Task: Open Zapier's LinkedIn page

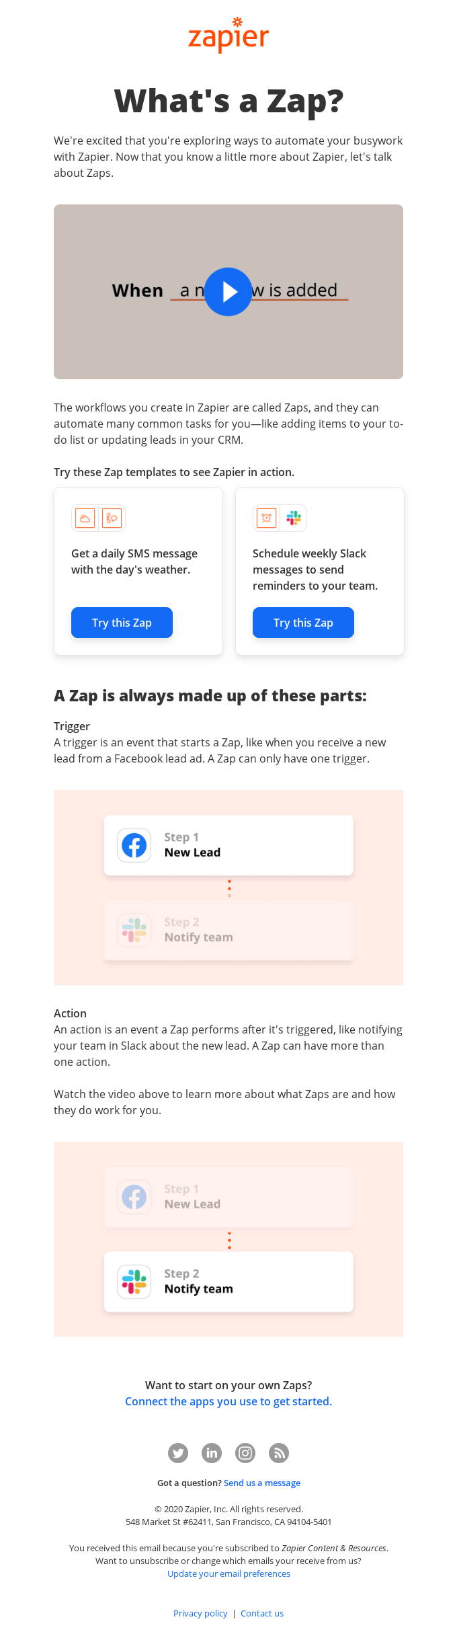Action: click(x=212, y=1453)
